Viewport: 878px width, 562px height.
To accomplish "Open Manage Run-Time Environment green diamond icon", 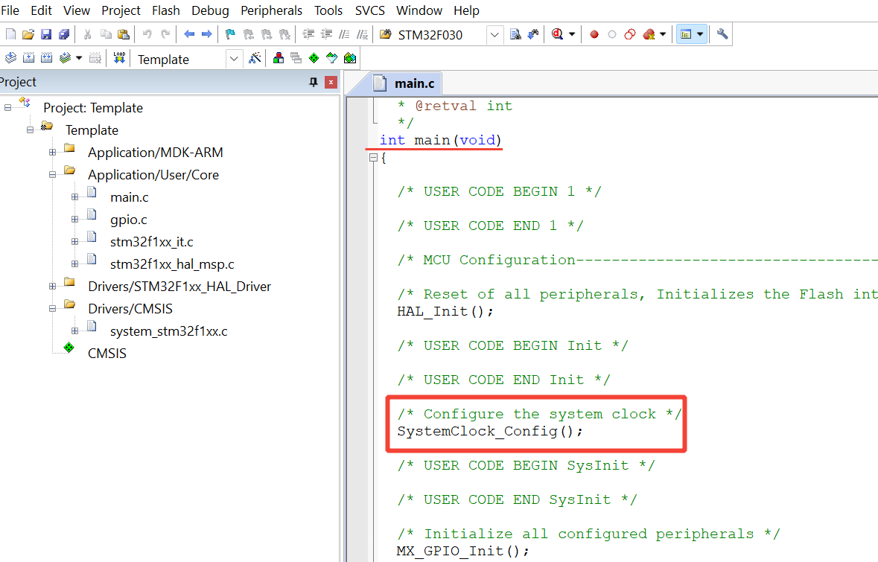I will 314,57.
